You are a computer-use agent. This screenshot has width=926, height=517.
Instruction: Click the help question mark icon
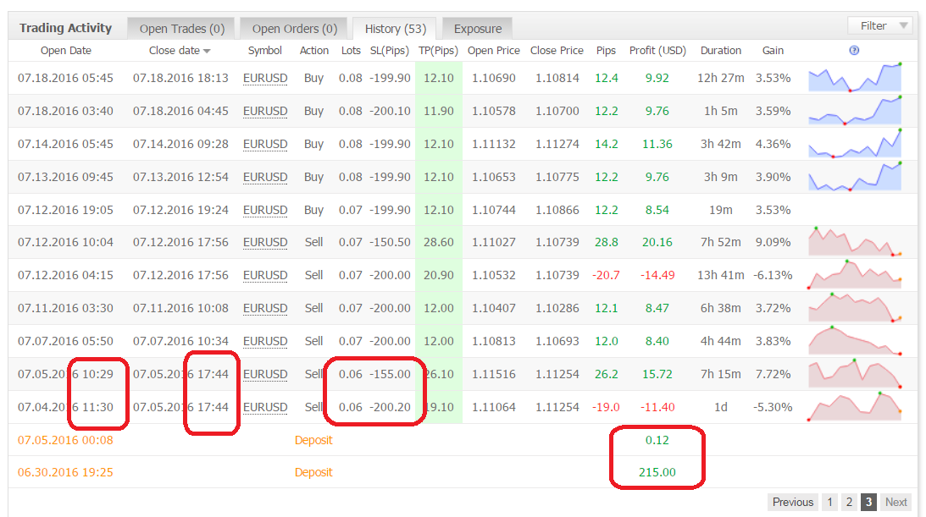pyautogui.click(x=854, y=50)
